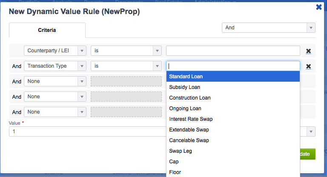The height and width of the screenshot is (177, 327).
Task: Expand the first None field dropdown
Action: (x=82, y=81)
